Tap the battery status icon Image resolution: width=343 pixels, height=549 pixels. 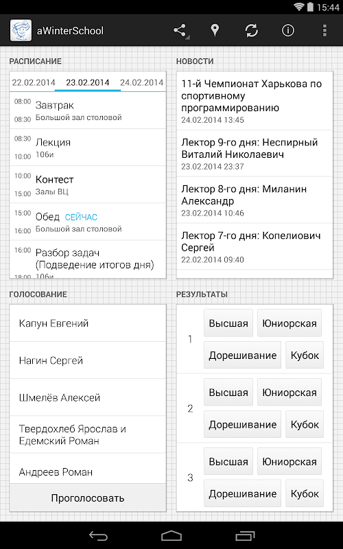(310, 7)
